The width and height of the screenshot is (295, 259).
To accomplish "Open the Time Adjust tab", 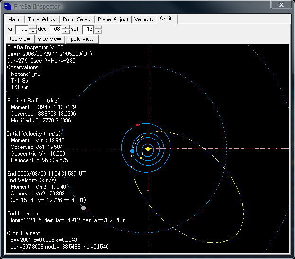I will (43, 19).
